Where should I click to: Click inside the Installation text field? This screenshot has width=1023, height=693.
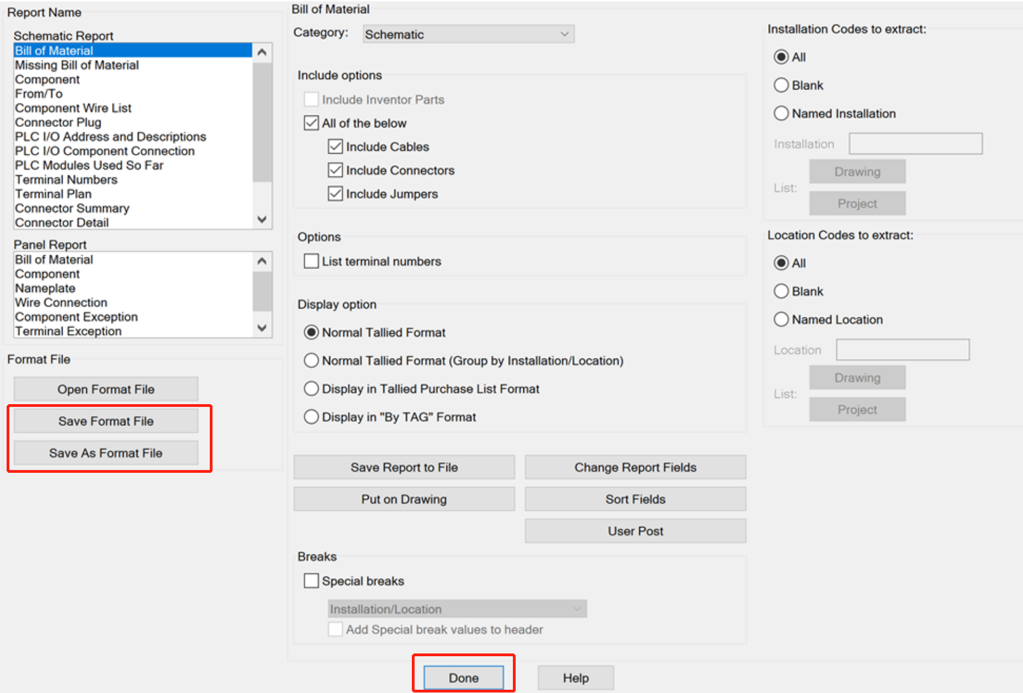pos(915,143)
